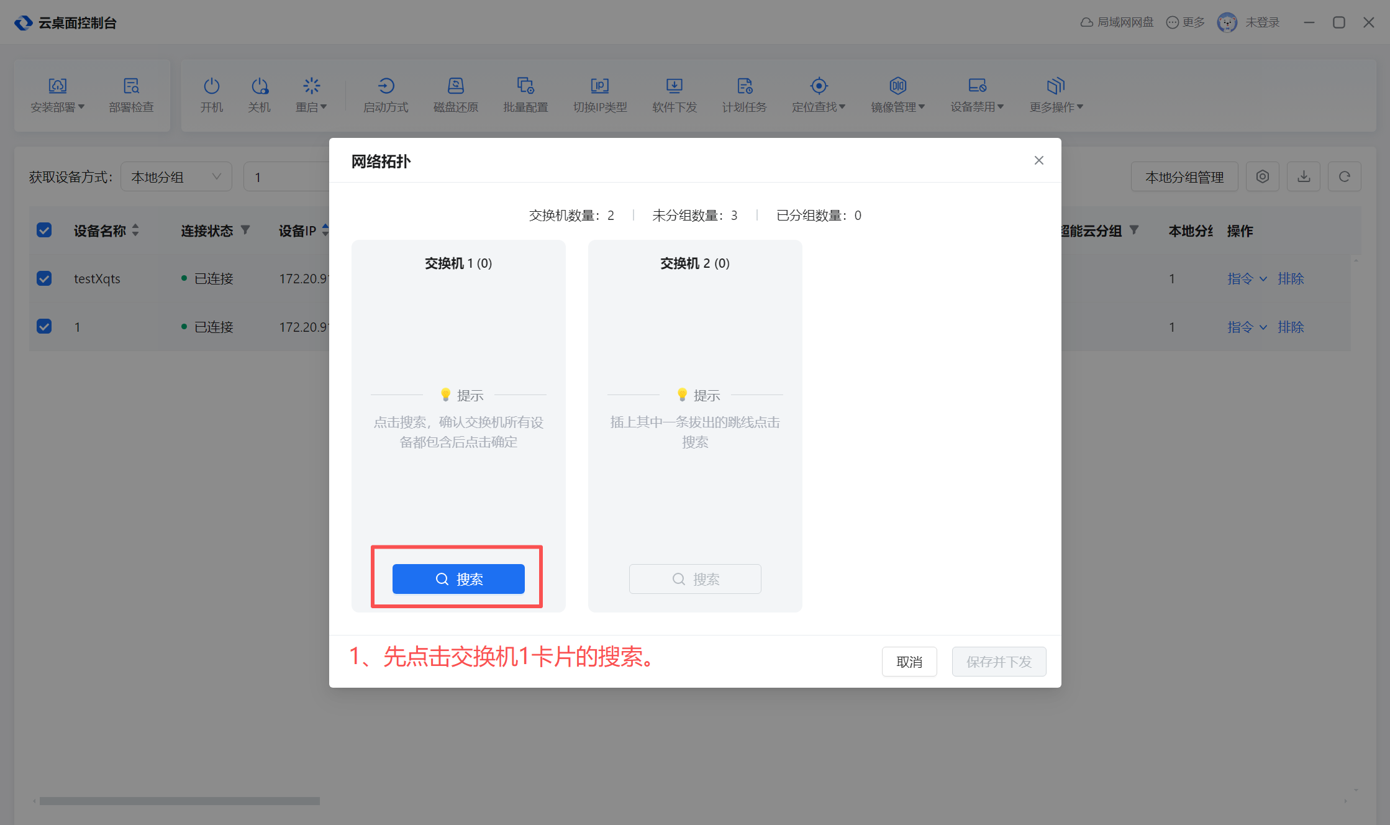
Task: Close the 网络拓扑 dialog with the X
Action: [x=1038, y=160]
